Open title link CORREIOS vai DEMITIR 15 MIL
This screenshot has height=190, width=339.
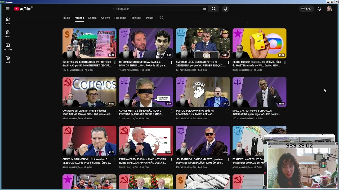point(87,112)
